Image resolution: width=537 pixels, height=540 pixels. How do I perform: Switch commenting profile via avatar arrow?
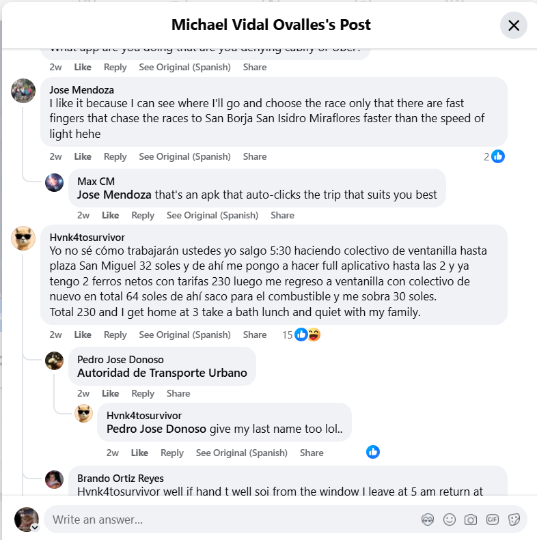coord(34,527)
